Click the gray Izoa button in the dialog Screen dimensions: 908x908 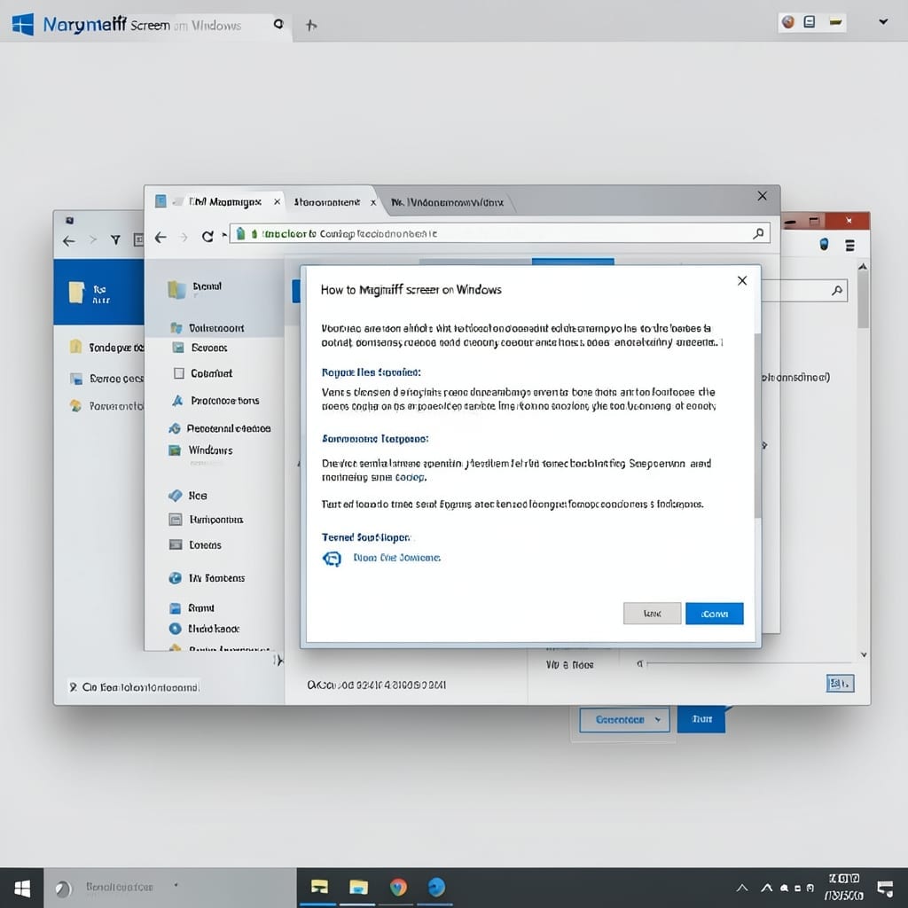(x=652, y=614)
